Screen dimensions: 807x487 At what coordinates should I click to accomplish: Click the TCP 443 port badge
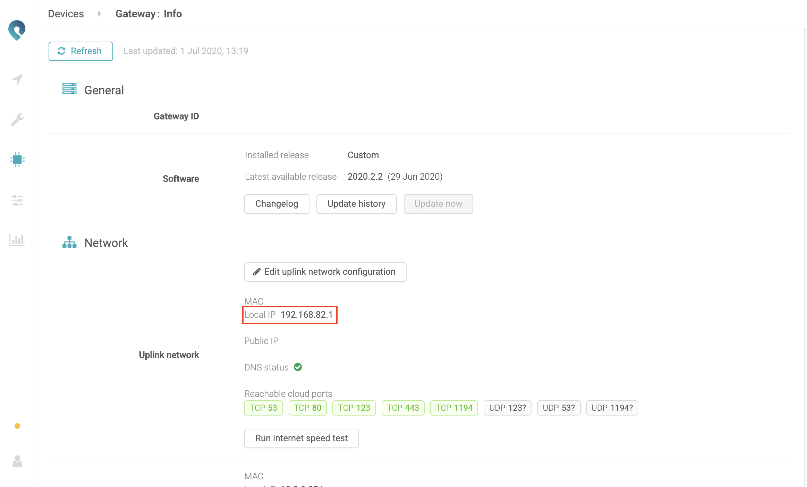click(403, 408)
